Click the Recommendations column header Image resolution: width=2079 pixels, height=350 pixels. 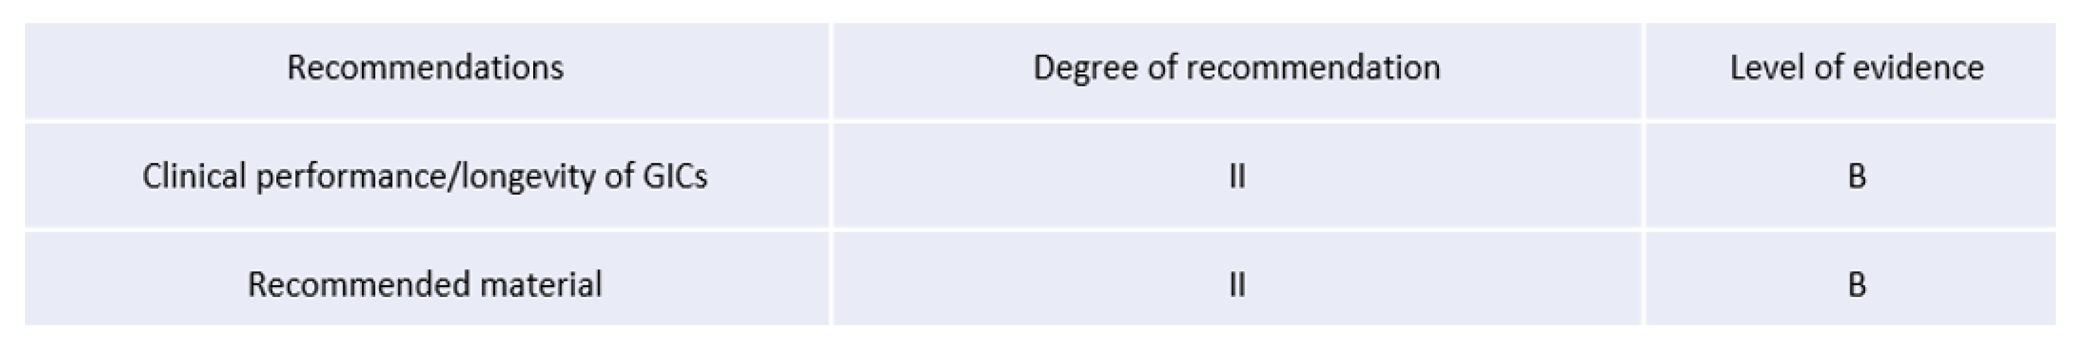point(424,68)
